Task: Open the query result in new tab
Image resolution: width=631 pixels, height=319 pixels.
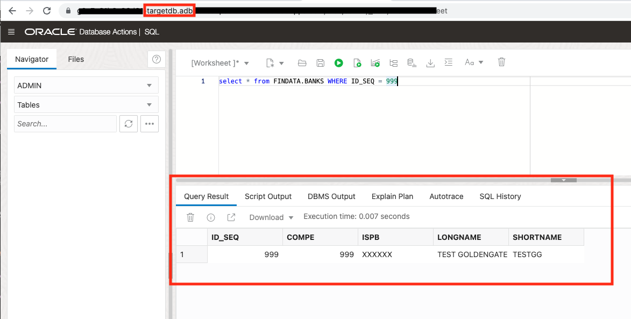Action: 231,217
